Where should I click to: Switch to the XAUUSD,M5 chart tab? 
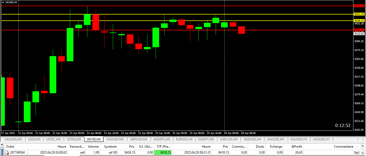point(13,139)
